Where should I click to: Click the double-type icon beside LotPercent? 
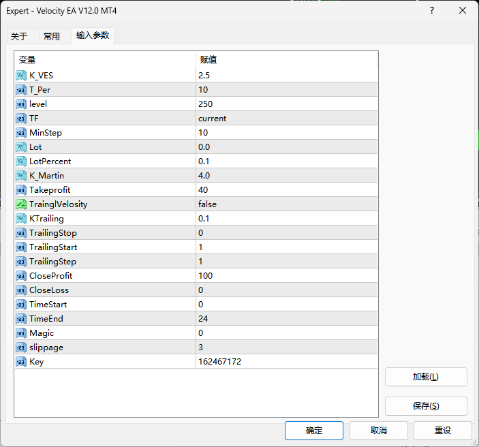[x=21, y=161]
